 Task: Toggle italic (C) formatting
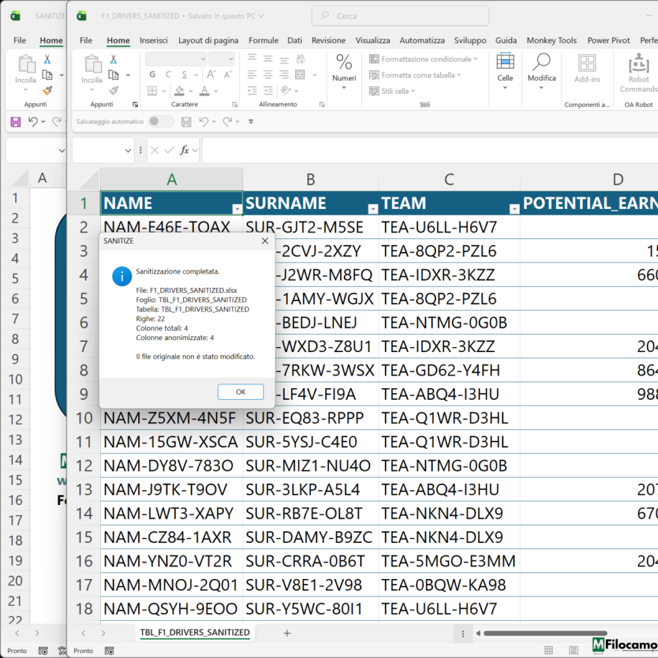[168, 75]
